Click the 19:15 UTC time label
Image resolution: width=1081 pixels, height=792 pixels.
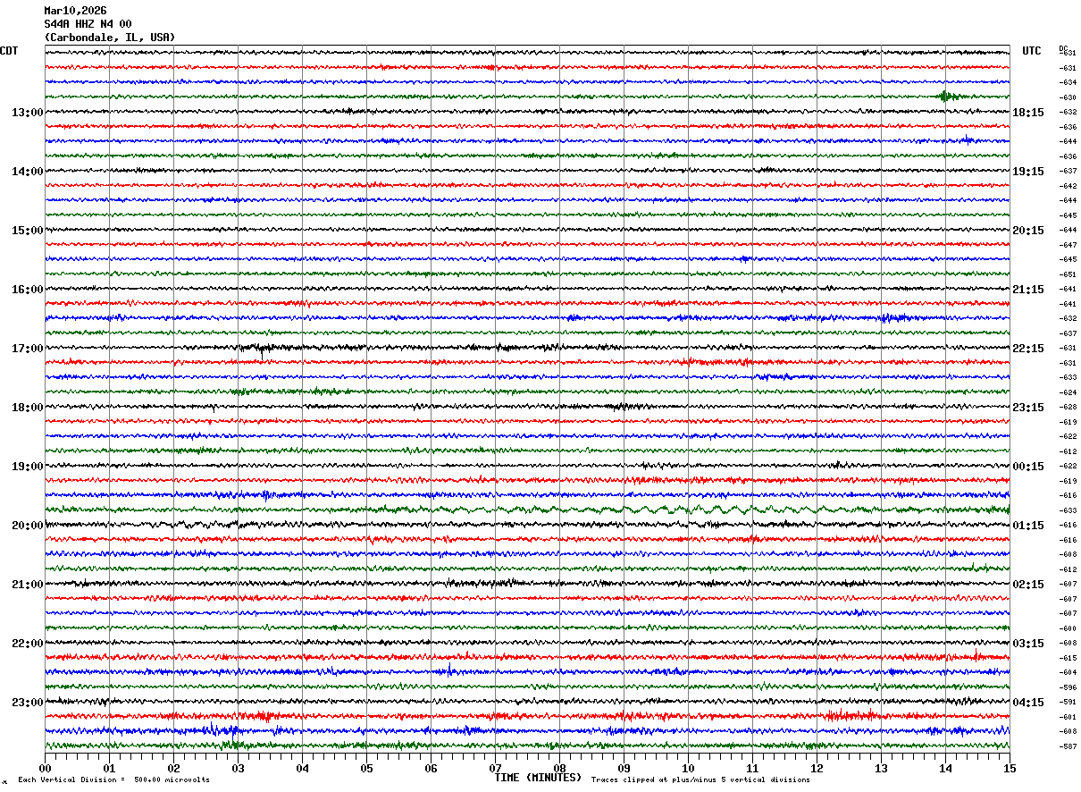coord(1028,172)
